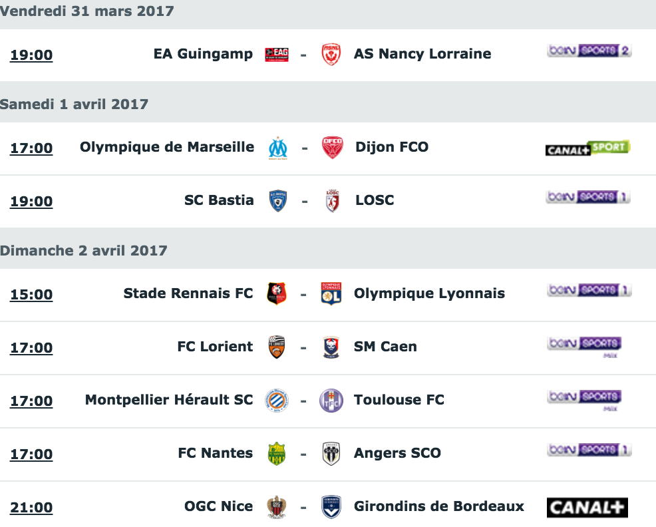The width and height of the screenshot is (656, 527).
Task: Click the Canal+ logo for Nice match
Action: [587, 508]
